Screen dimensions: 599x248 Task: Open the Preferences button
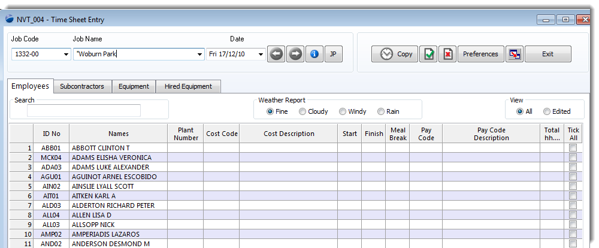click(480, 55)
